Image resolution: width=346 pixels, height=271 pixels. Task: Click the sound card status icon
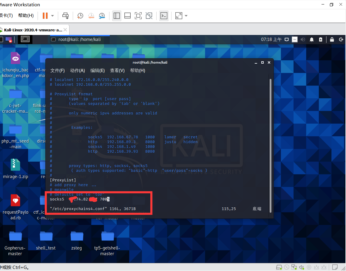302,267
